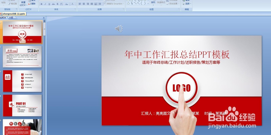Click 删除 slide button
Image resolution: width=271 pixels, height=135 pixels.
[x=32, y=4]
